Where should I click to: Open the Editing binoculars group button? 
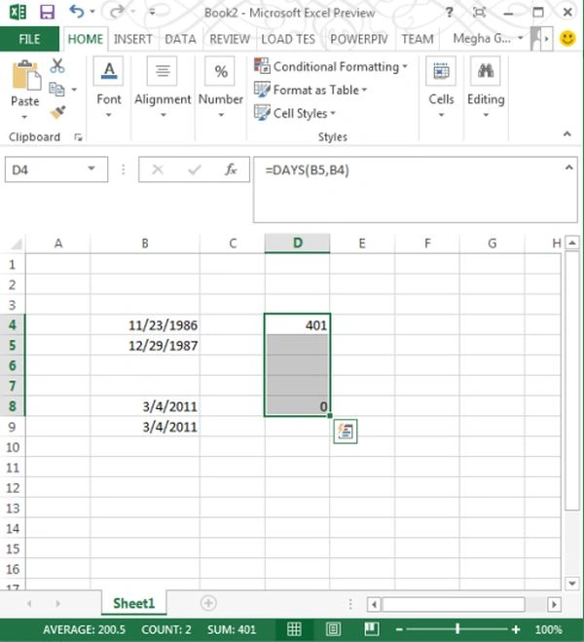coord(486,88)
